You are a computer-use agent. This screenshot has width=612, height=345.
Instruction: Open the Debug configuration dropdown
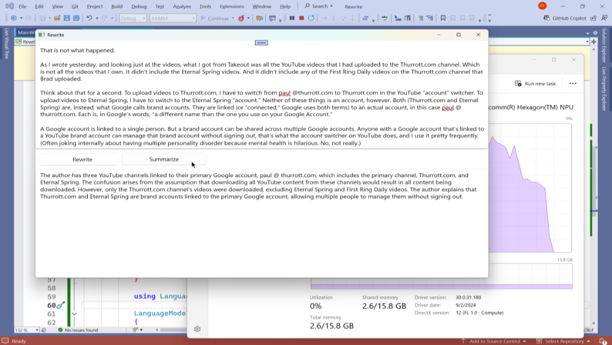[133, 18]
